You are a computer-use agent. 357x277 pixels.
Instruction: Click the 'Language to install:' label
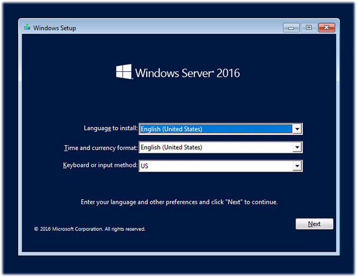(x=110, y=128)
